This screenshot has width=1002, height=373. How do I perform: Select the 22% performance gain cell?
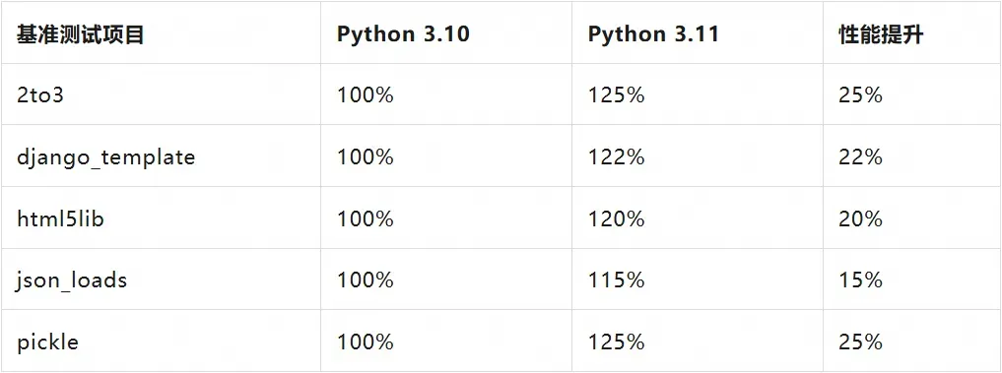point(860,157)
